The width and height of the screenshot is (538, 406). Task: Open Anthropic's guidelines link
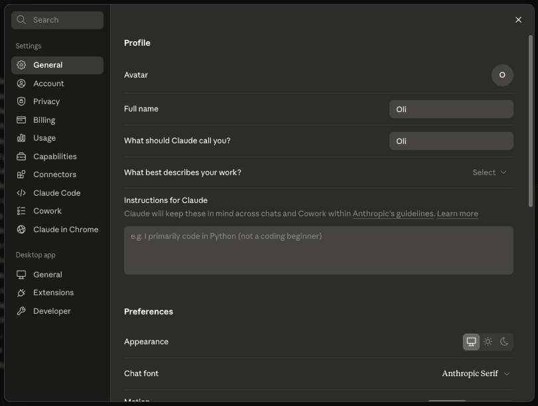click(393, 214)
